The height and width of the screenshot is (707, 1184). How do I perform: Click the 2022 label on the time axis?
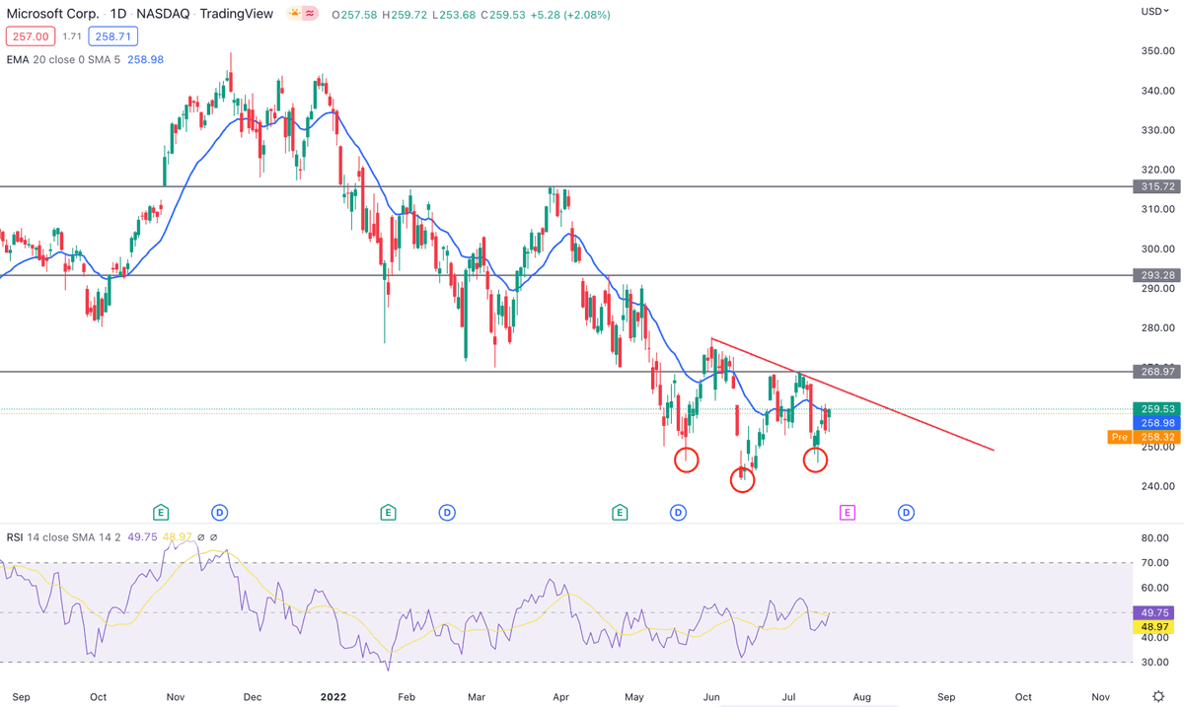(x=333, y=696)
